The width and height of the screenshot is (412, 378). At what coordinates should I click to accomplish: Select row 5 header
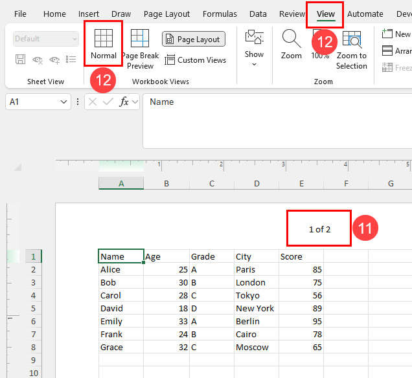[34, 308]
